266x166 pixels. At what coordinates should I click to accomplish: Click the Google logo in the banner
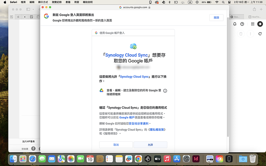[46, 16]
